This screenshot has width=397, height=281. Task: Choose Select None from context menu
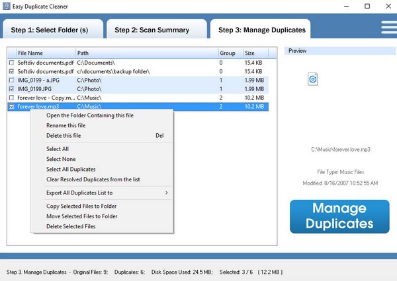pos(102,159)
